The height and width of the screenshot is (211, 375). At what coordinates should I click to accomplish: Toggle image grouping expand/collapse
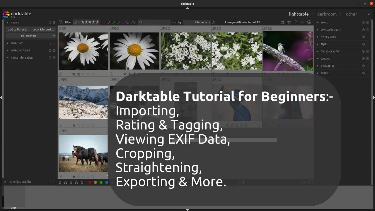pos(282,22)
